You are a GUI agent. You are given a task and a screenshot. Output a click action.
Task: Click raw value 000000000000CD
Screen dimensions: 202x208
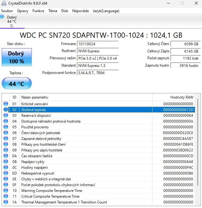point(178,156)
